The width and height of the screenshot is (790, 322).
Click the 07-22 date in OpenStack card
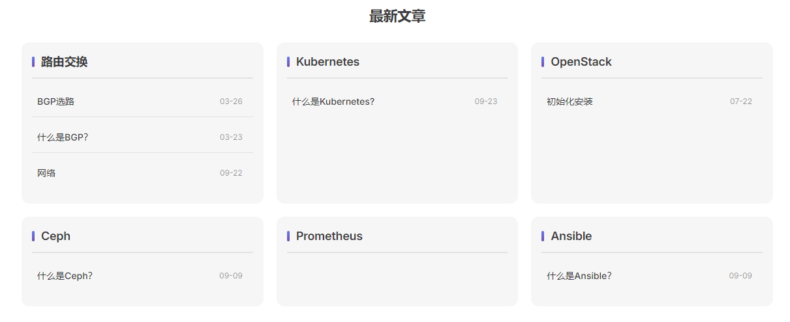[x=741, y=101]
